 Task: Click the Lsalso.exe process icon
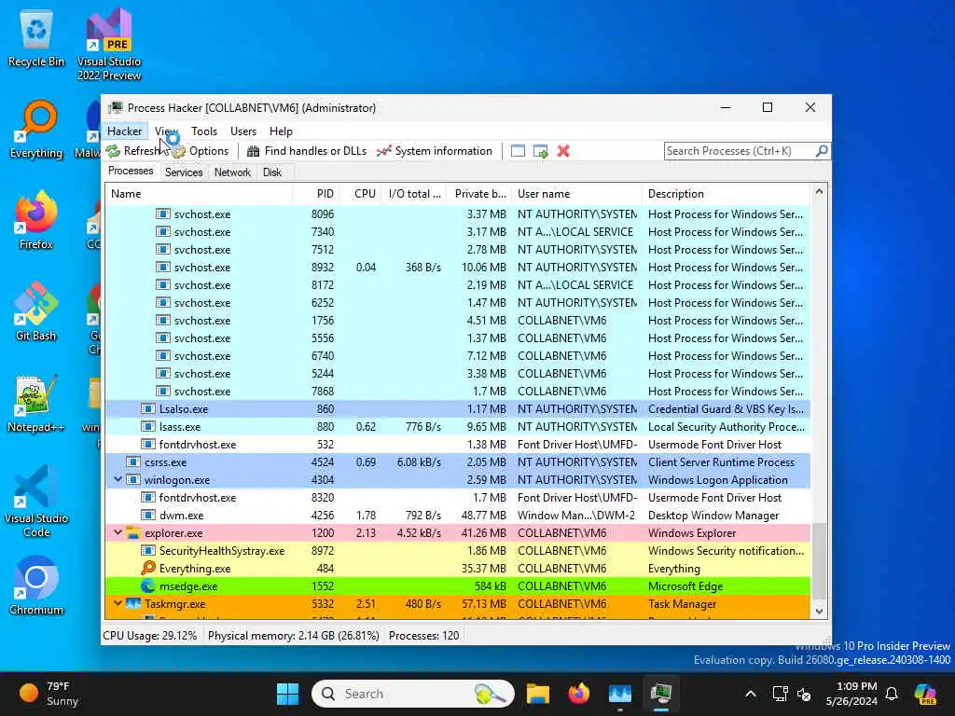(x=148, y=409)
